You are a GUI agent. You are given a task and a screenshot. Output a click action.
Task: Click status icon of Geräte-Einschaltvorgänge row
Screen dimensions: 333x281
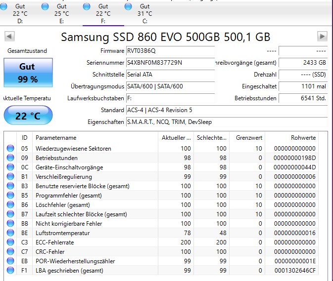coord(10,167)
